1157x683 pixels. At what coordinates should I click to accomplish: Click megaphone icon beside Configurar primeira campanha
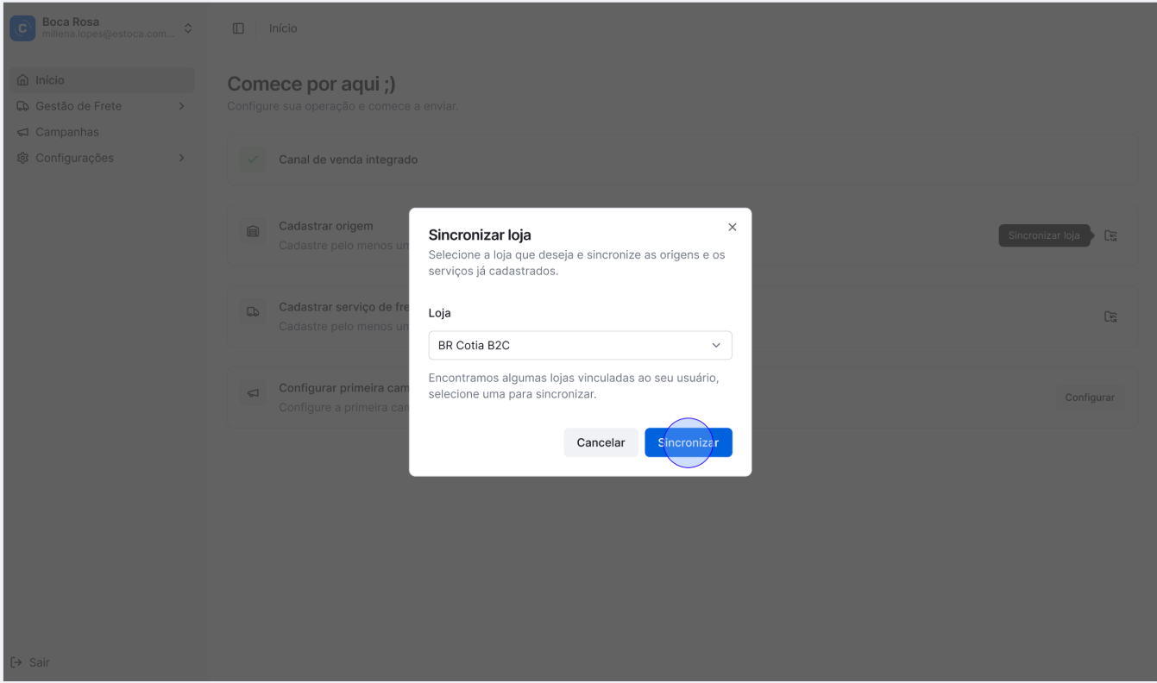[x=253, y=393]
